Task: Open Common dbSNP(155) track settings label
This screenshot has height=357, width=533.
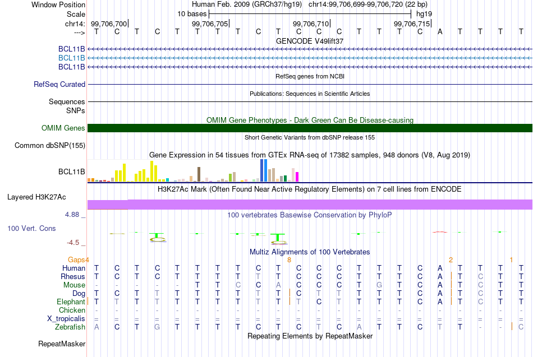Action: tap(50, 145)
